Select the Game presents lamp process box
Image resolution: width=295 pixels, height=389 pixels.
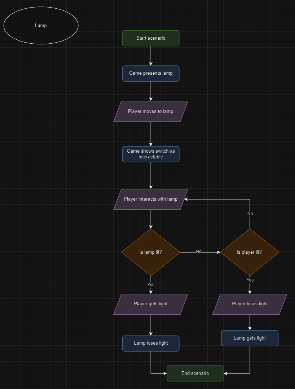click(150, 73)
